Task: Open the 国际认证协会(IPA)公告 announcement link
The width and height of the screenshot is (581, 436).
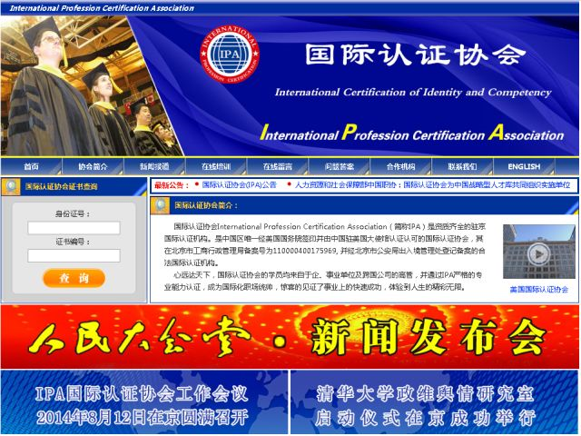Action: (x=240, y=184)
